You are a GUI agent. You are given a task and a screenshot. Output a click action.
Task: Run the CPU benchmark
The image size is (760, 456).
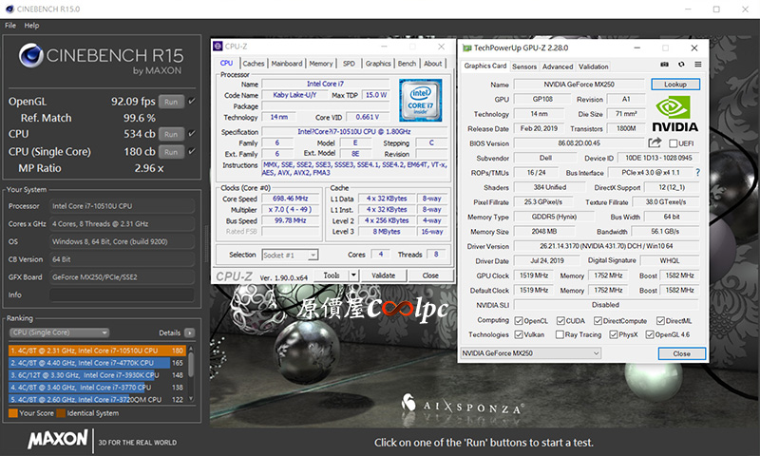[x=171, y=134]
